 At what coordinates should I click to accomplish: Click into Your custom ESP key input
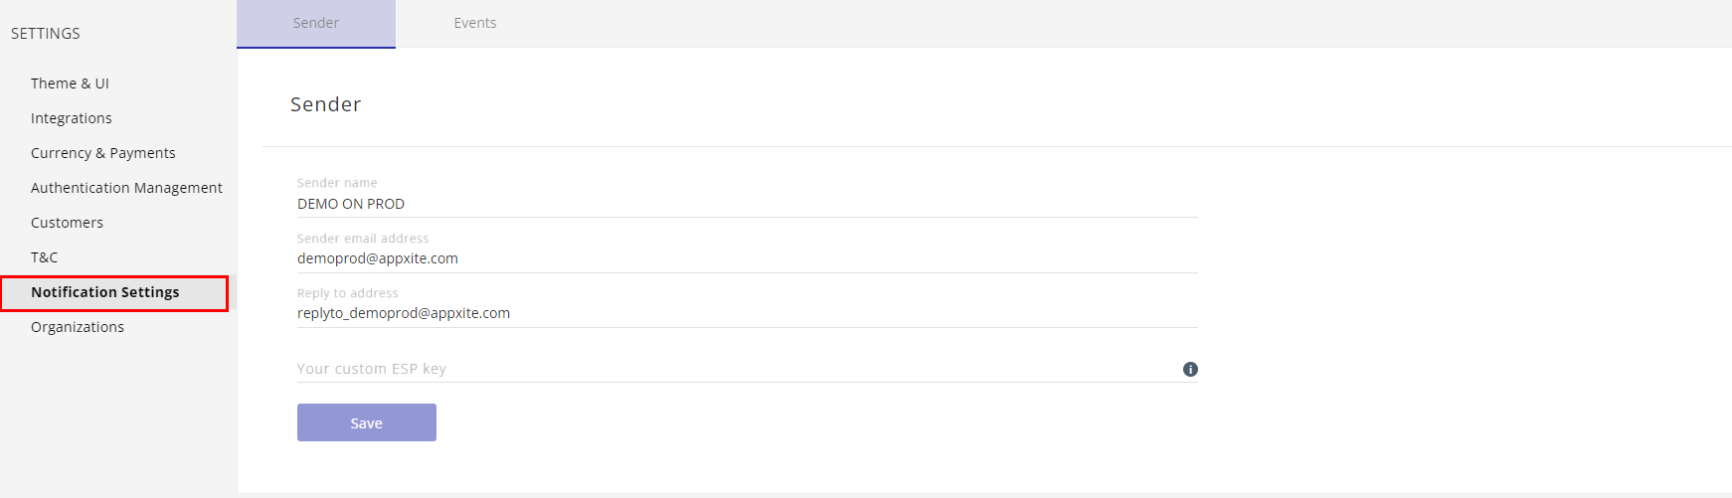coord(736,369)
